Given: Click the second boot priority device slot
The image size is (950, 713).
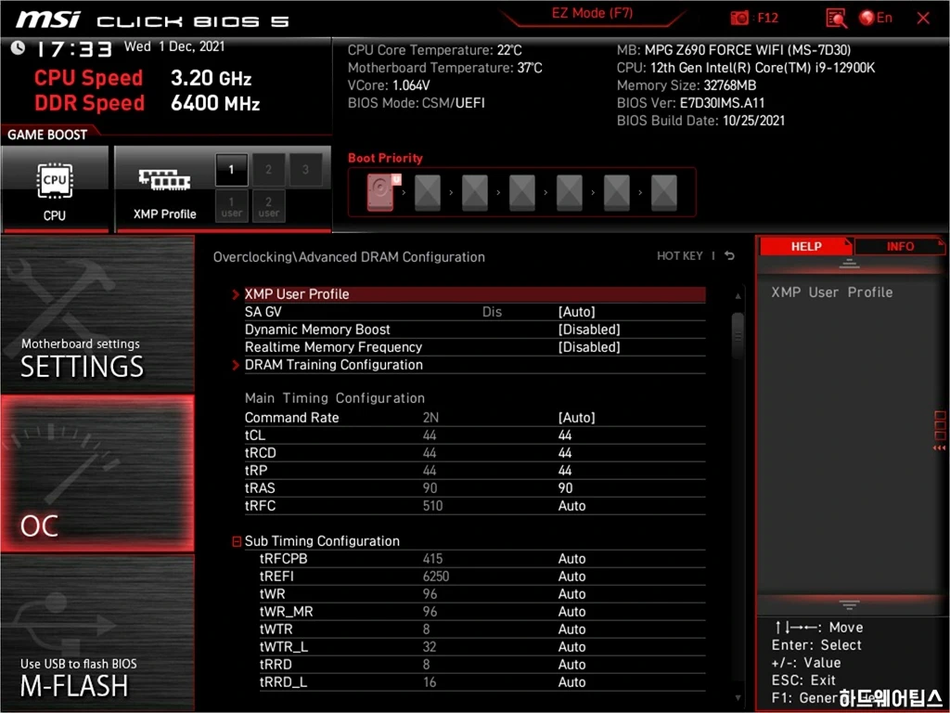Looking at the screenshot, I should [x=428, y=193].
